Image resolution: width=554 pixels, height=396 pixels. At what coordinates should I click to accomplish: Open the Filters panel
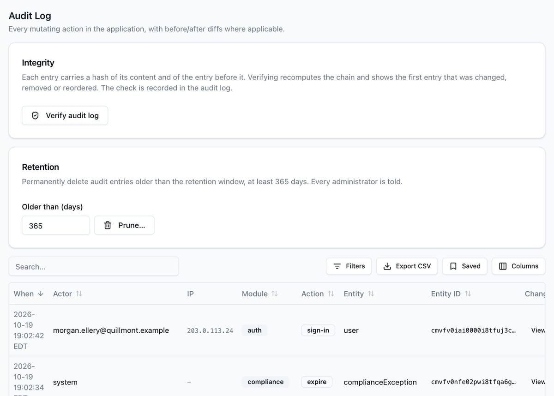(349, 266)
